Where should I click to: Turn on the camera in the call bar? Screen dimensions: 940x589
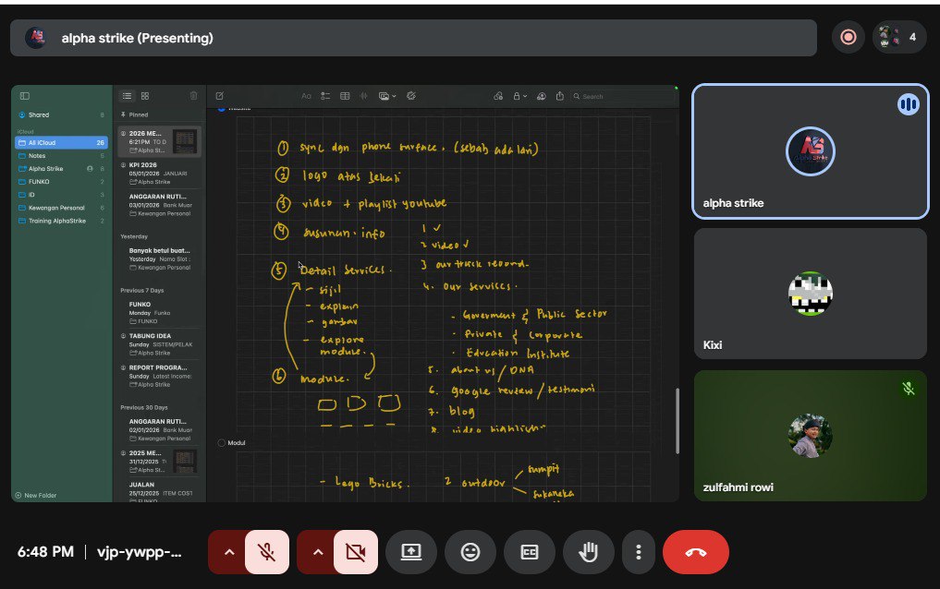pyautogui.click(x=355, y=552)
